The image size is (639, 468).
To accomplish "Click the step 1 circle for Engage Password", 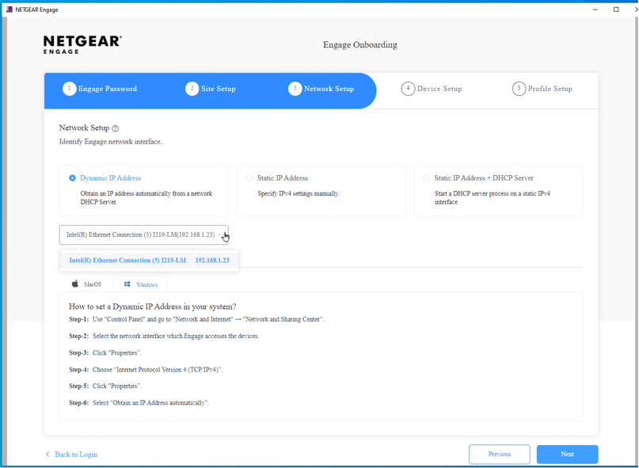I will [69, 89].
